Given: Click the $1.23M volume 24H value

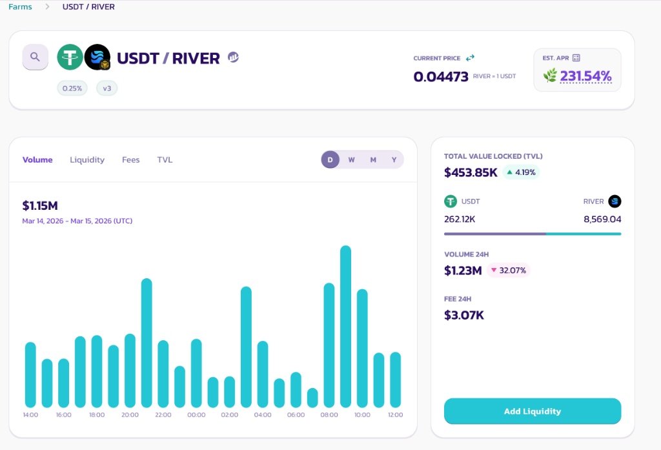Looking at the screenshot, I should tap(463, 271).
